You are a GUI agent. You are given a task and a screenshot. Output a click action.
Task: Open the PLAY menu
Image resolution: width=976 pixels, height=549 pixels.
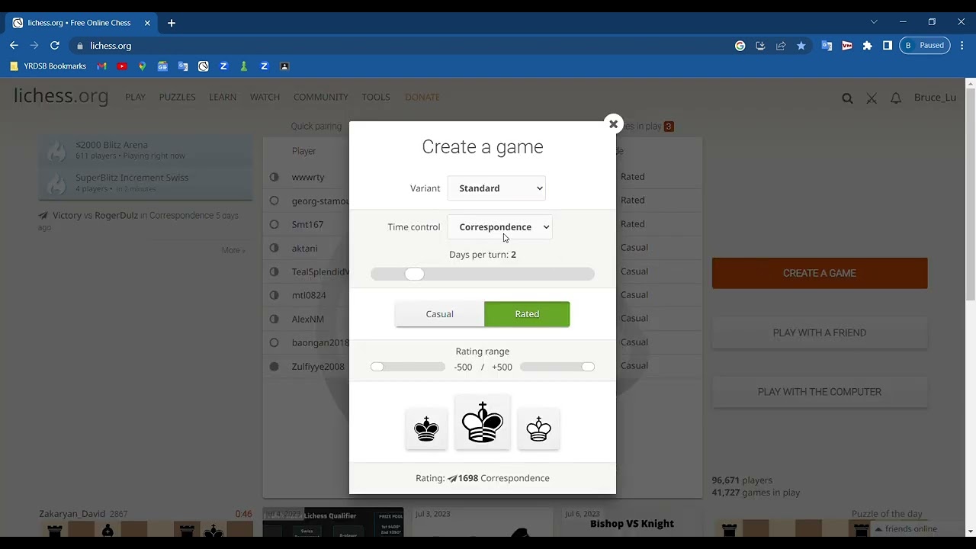[x=135, y=98]
